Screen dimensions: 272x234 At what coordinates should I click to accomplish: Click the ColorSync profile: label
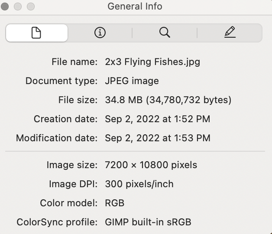(x=57, y=222)
